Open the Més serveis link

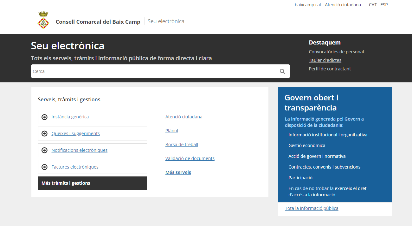click(x=178, y=172)
